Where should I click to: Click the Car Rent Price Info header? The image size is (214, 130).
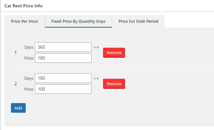(x=23, y=6)
